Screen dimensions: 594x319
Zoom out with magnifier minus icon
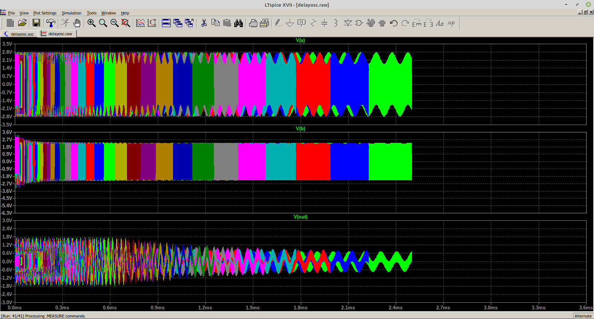[x=114, y=23]
